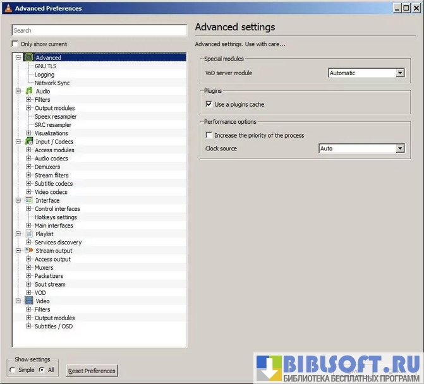The height and width of the screenshot is (384, 424).
Task: Click the Stream output category icon
Action: pos(28,251)
